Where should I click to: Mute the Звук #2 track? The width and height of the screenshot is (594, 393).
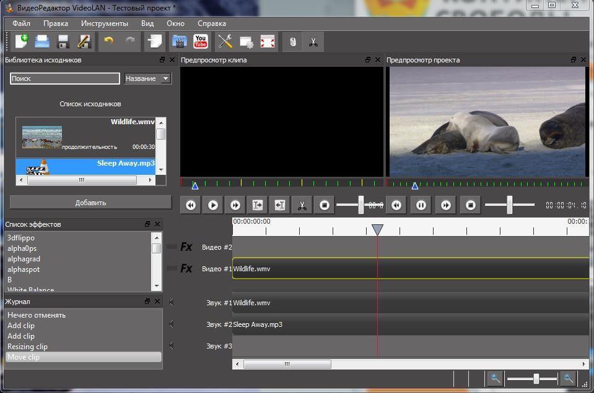click(x=171, y=324)
